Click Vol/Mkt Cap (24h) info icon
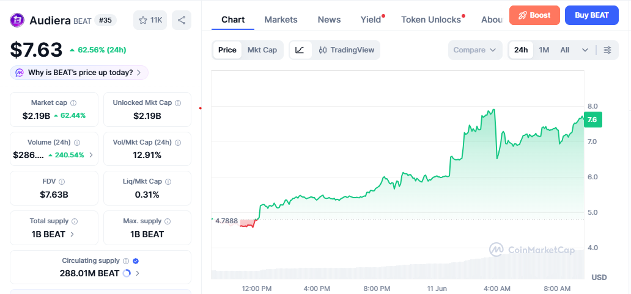 pos(178,143)
